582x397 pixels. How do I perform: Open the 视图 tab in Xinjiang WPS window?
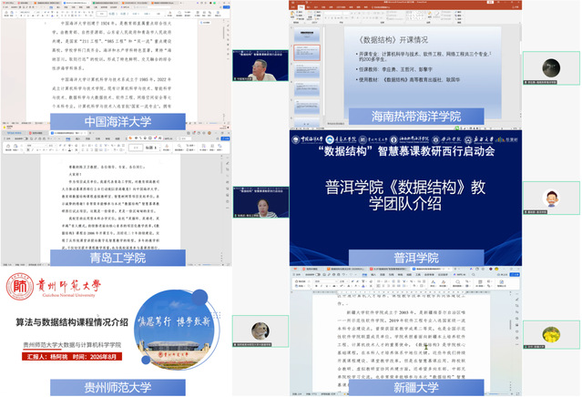[409, 275]
